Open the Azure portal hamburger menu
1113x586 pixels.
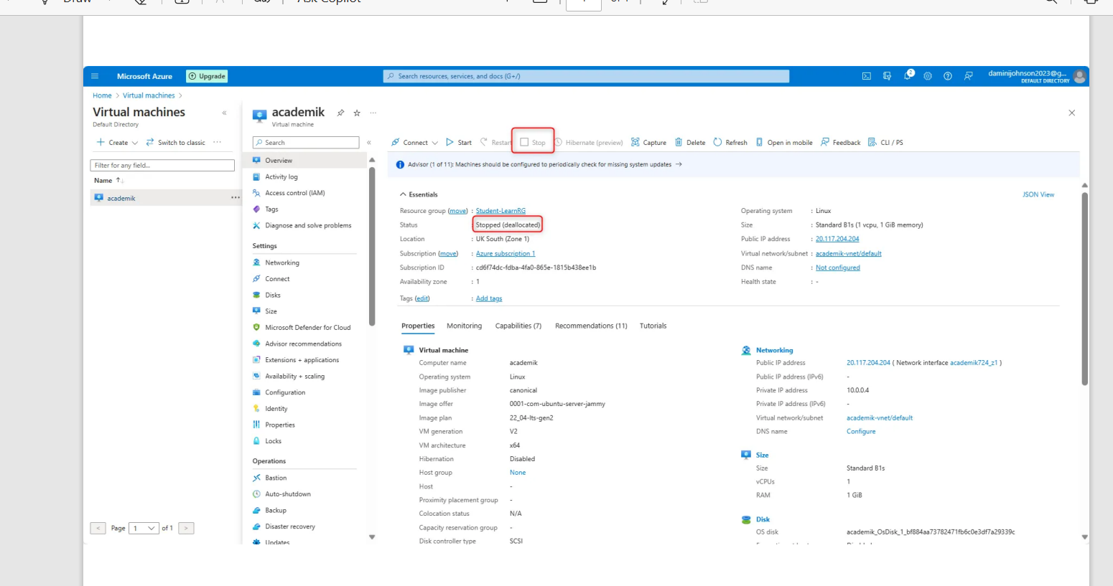click(x=95, y=76)
